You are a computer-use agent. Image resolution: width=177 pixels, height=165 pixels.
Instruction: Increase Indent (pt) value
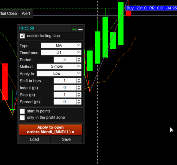79,86
